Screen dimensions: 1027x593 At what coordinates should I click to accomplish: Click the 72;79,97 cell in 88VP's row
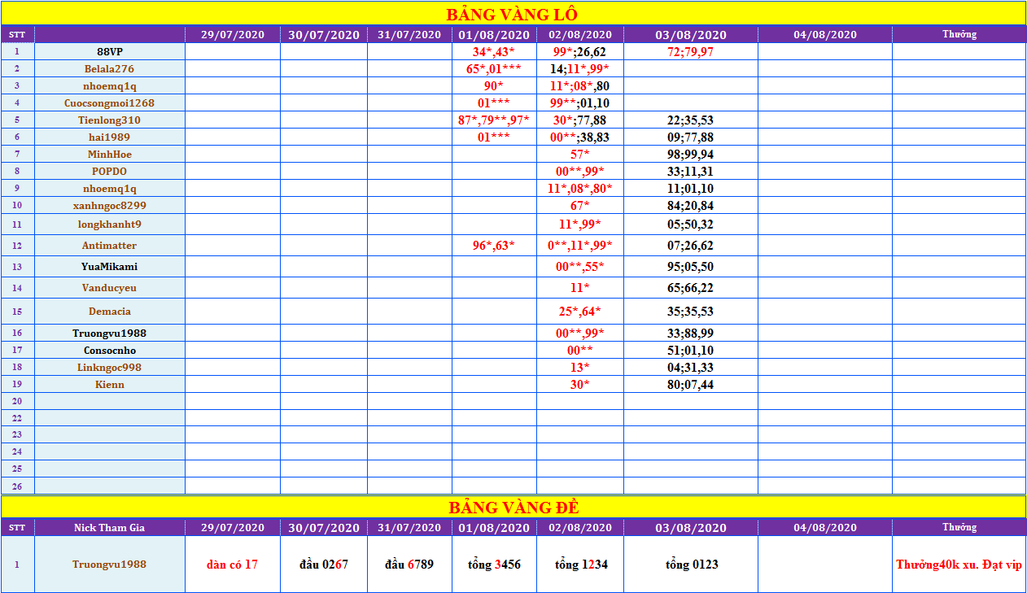(x=691, y=51)
